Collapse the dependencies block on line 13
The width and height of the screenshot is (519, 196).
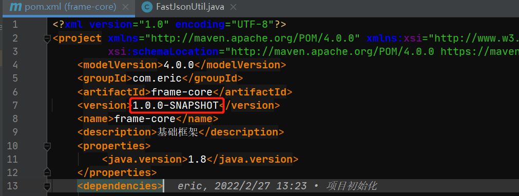47,186
